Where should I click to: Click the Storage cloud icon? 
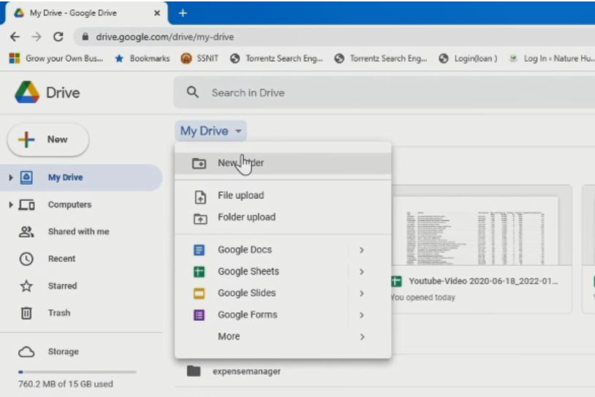(27, 352)
